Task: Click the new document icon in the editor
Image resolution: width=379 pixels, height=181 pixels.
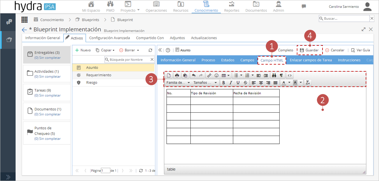Action: tap(169, 75)
